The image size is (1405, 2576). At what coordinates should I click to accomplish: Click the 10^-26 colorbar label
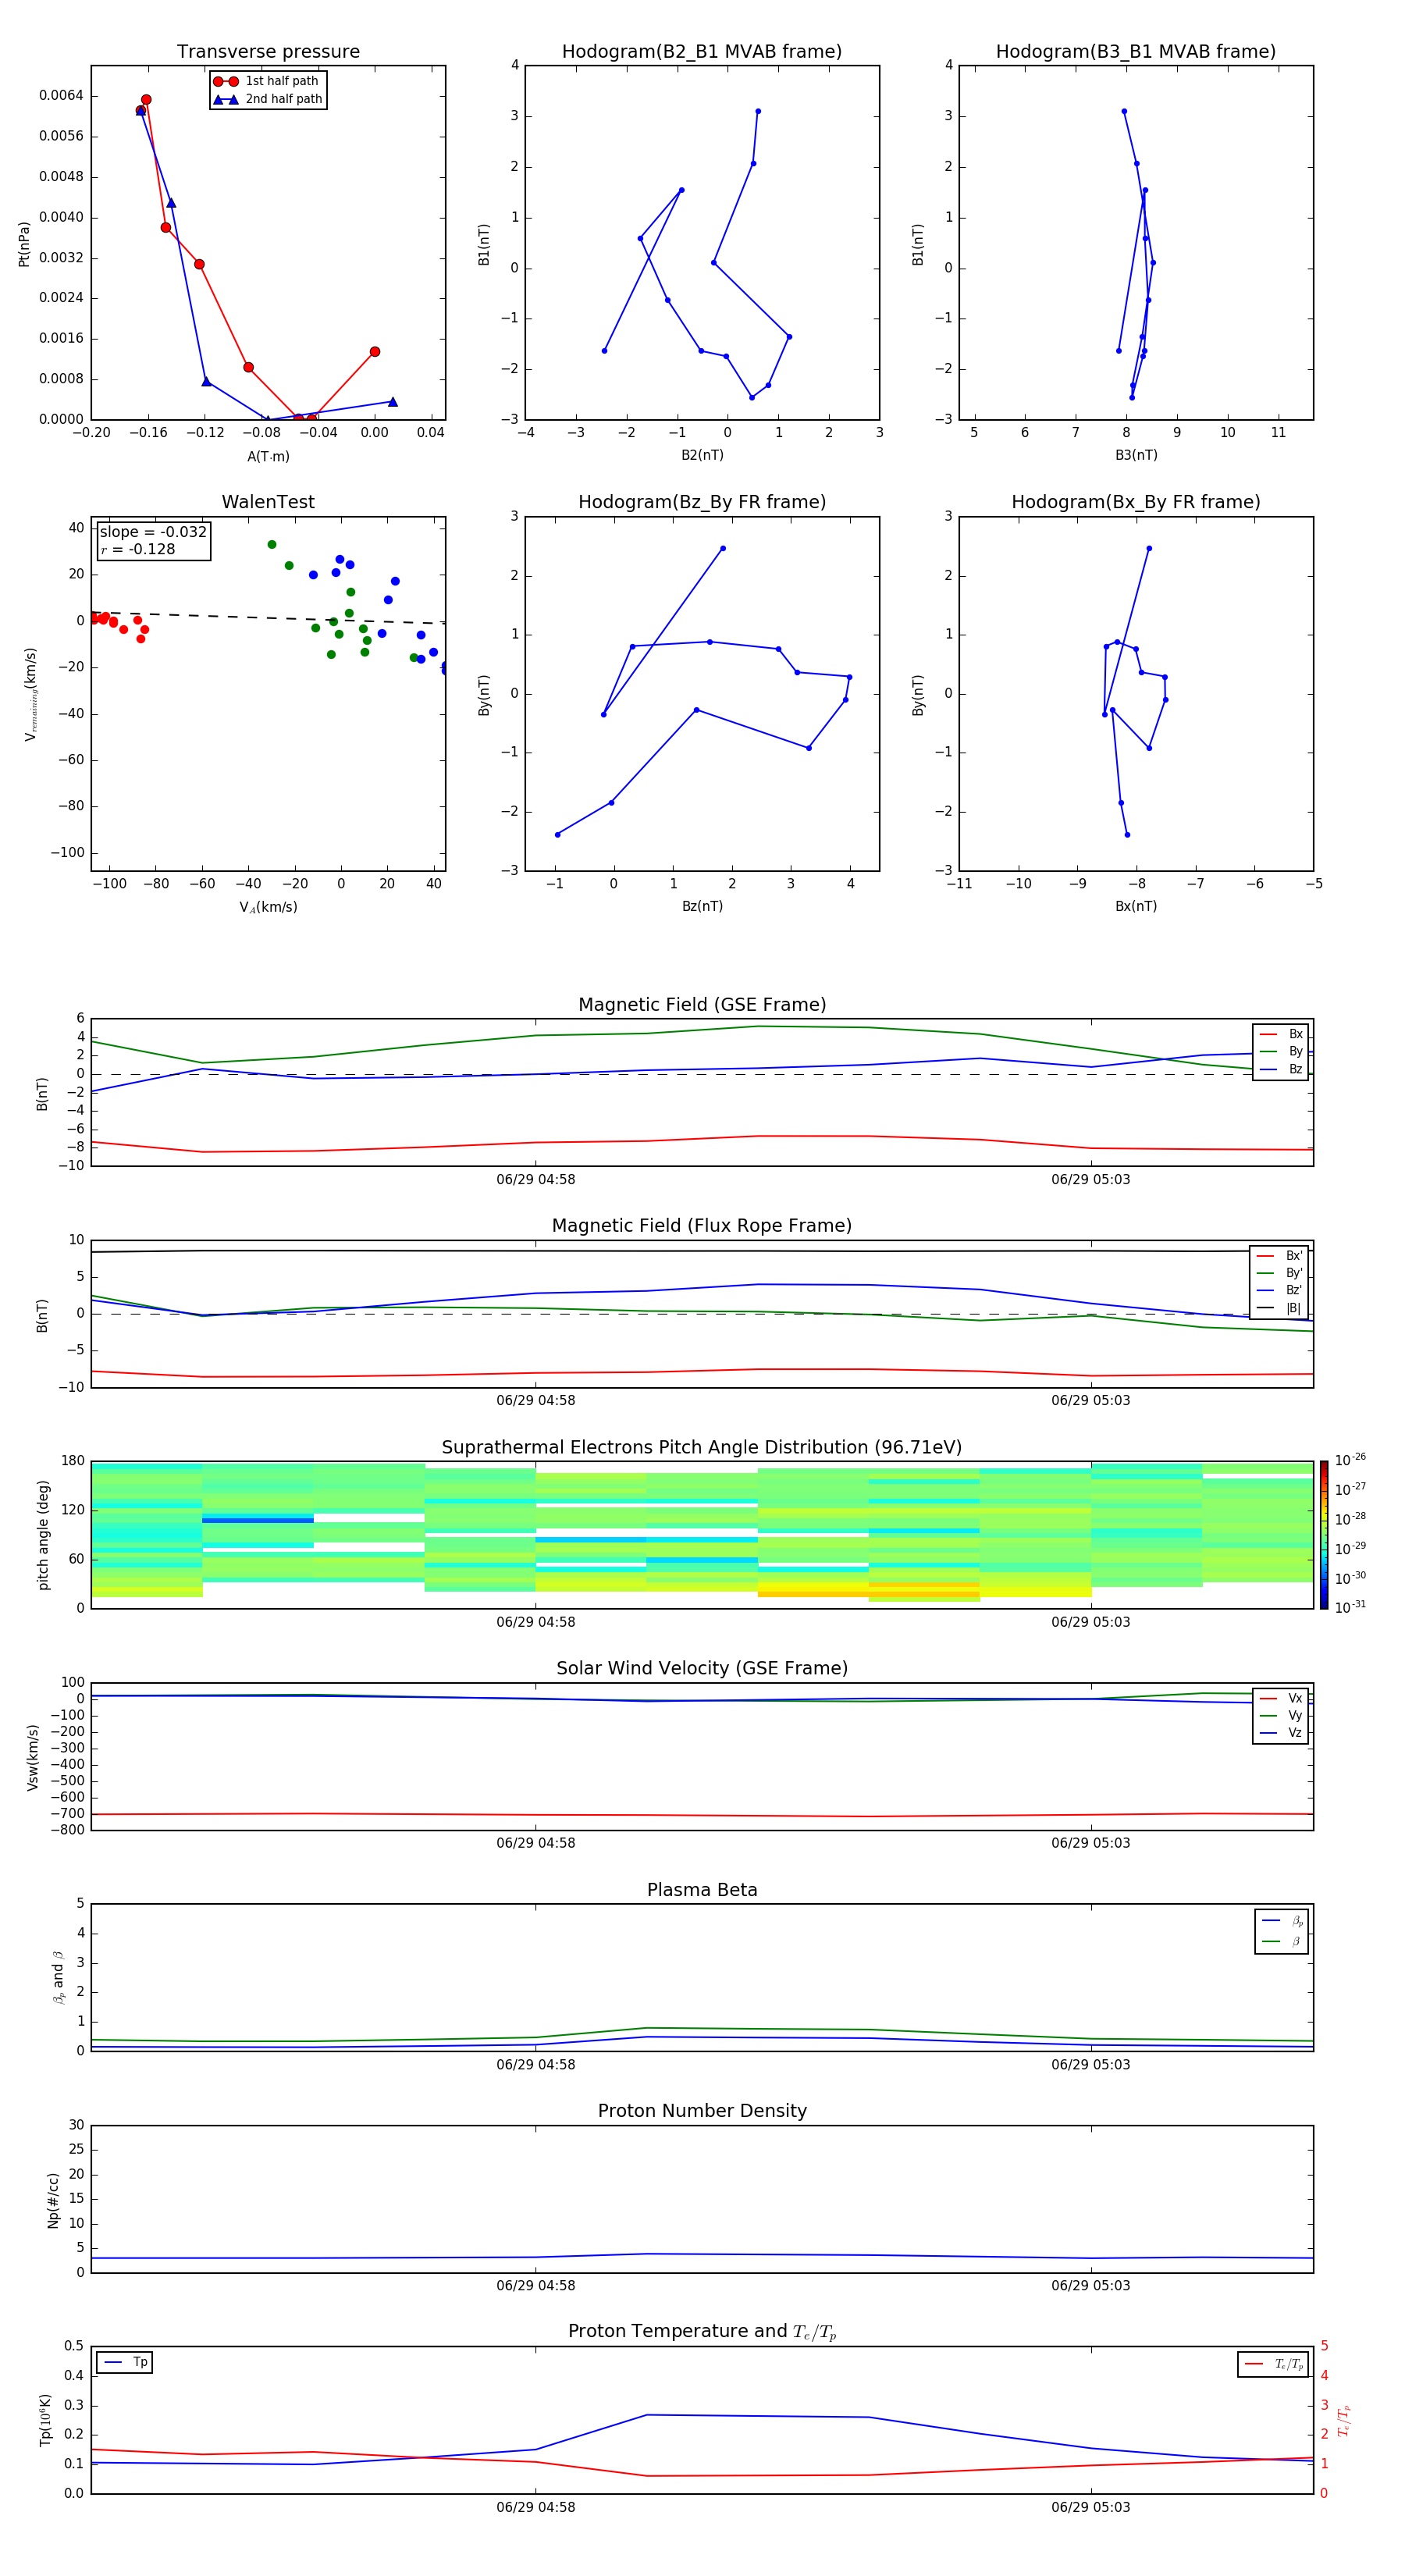(x=1350, y=1460)
